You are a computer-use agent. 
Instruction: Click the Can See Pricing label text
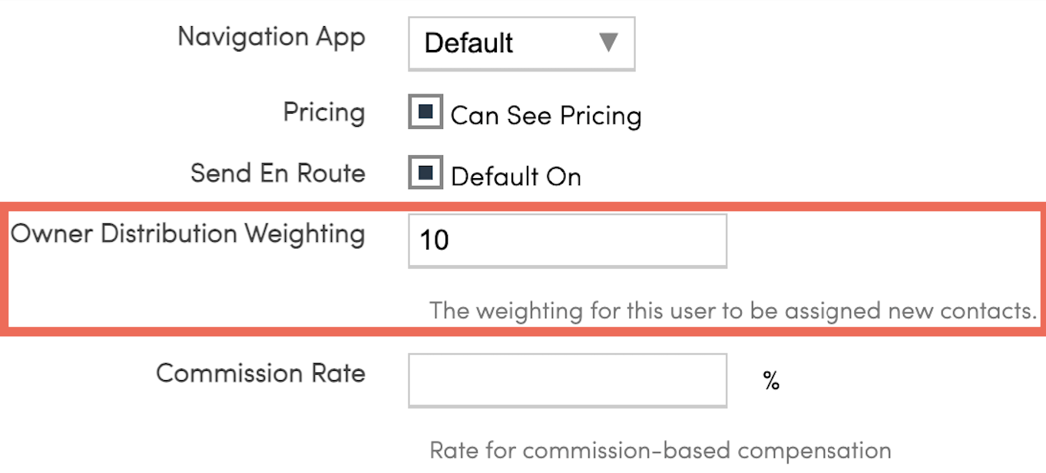[x=545, y=115]
